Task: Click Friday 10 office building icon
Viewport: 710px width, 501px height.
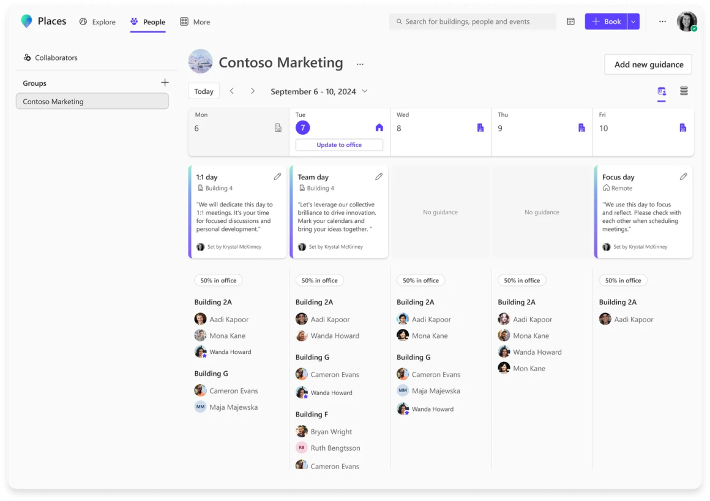Action: click(x=683, y=128)
